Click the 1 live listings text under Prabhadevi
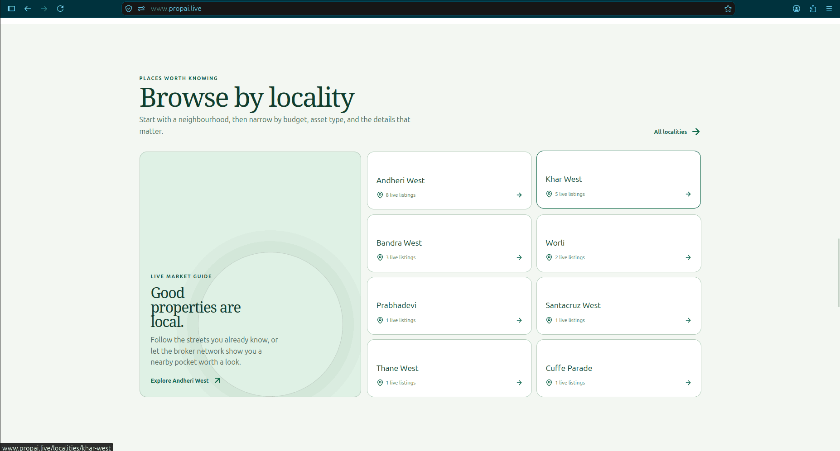This screenshot has height=451, width=840. (401, 320)
